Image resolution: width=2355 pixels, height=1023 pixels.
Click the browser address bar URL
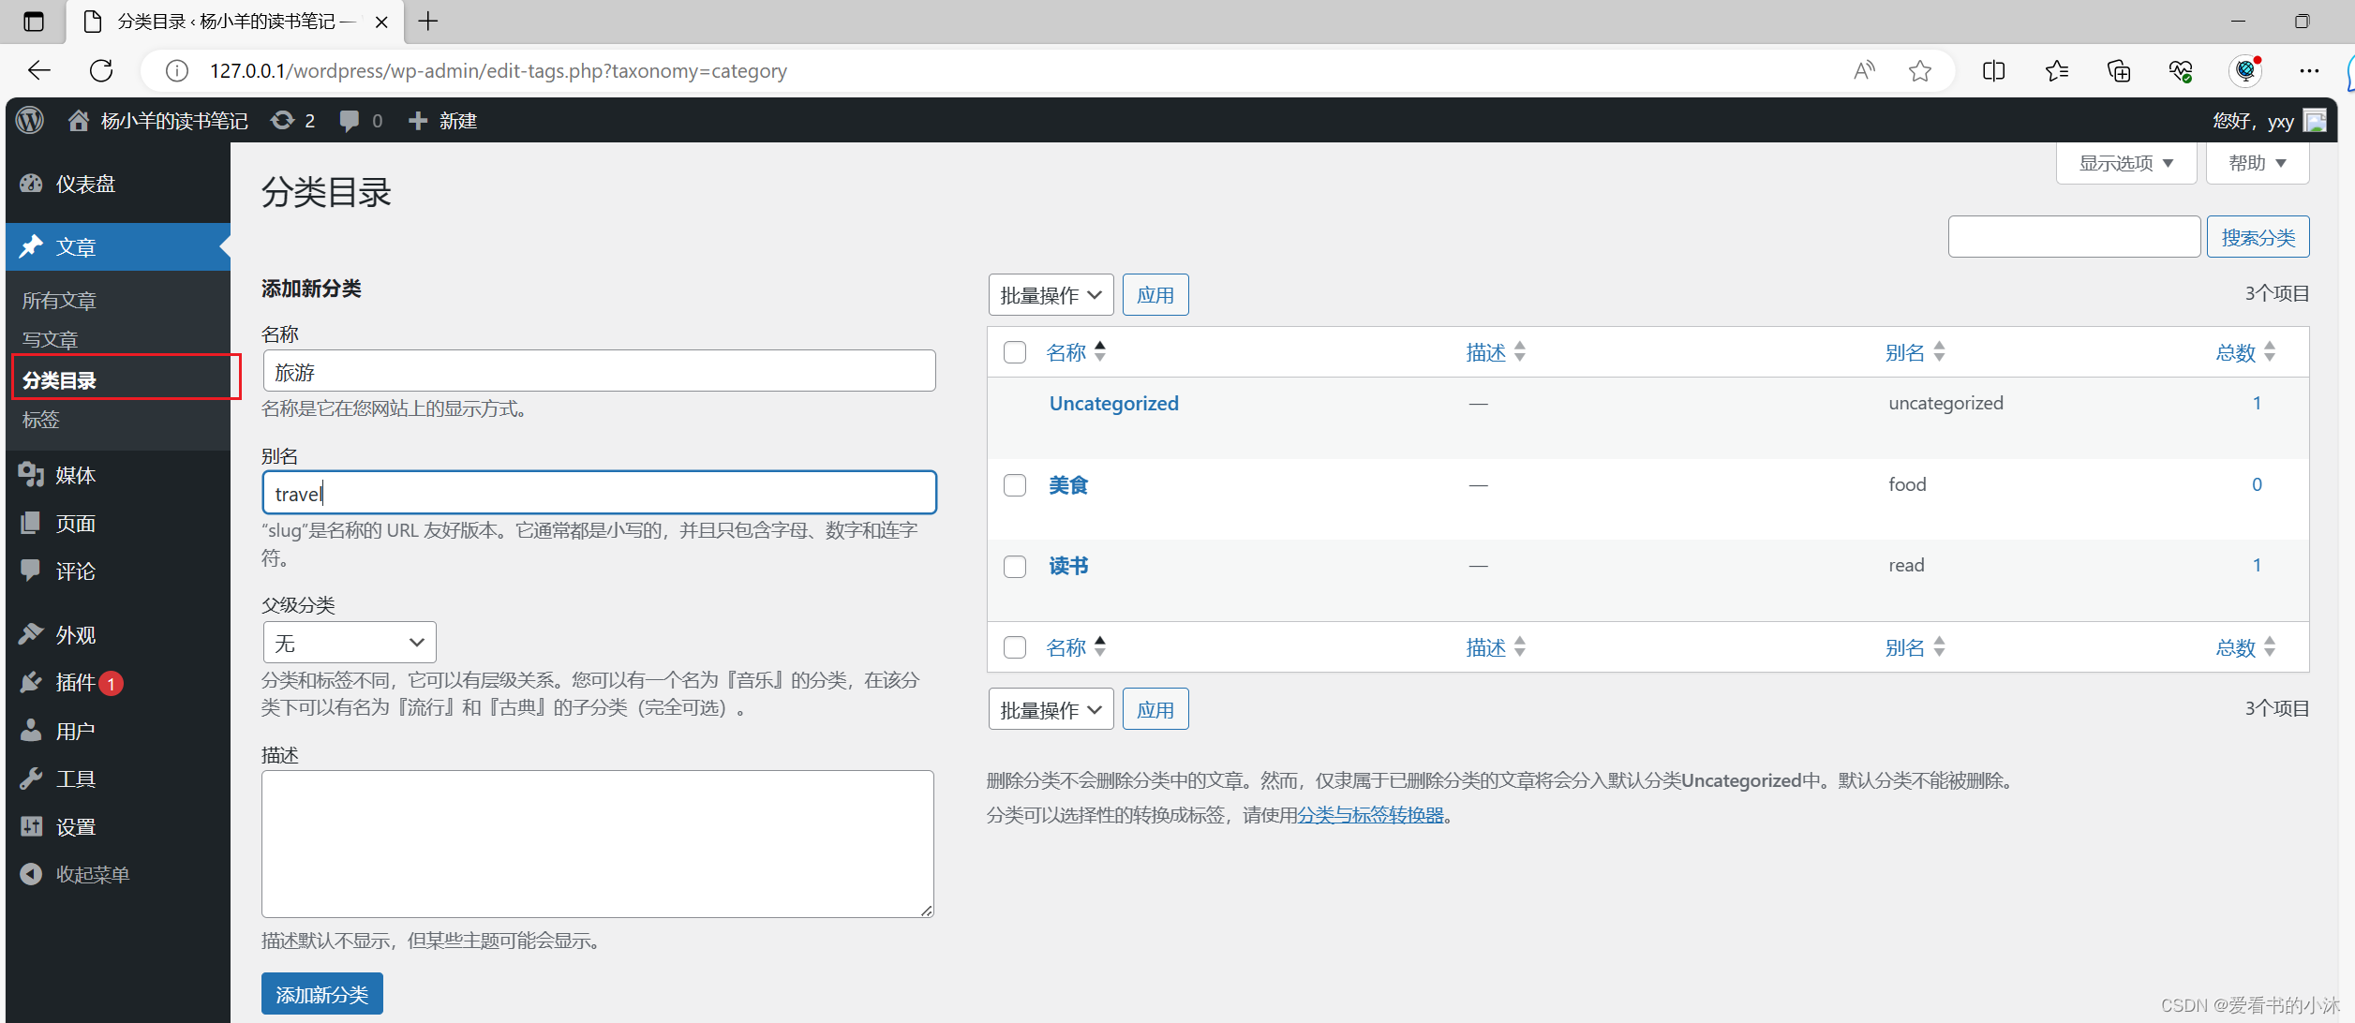pyautogui.click(x=498, y=71)
